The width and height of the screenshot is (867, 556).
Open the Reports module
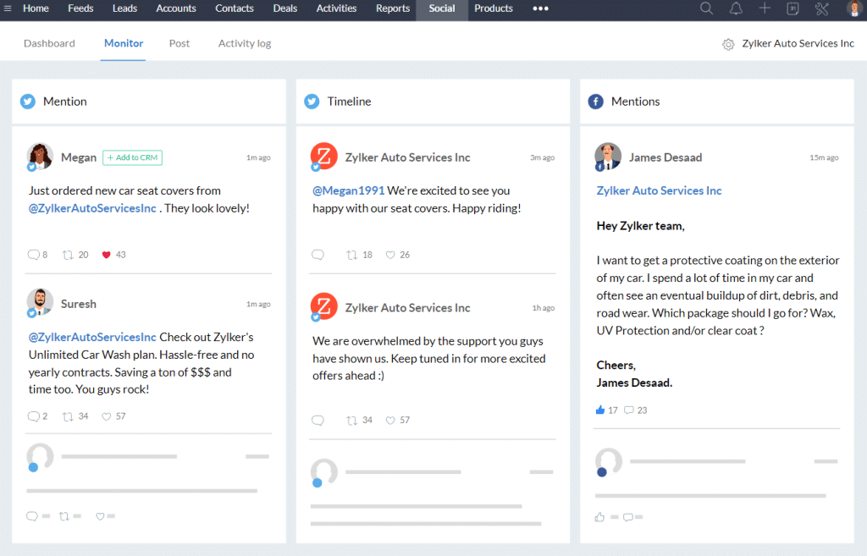(x=393, y=8)
